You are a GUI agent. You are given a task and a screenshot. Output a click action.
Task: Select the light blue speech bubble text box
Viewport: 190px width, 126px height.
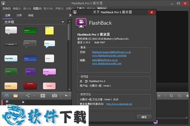(50, 44)
